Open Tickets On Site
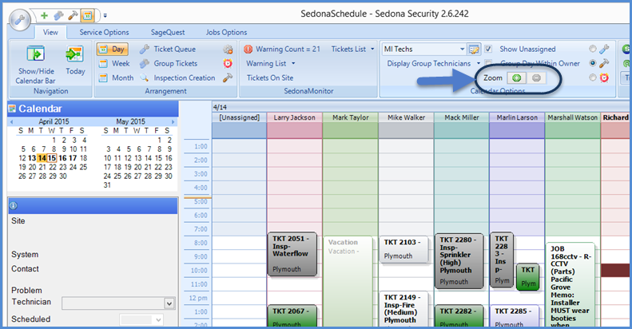Viewport: 632px width, 329px height. [x=270, y=77]
